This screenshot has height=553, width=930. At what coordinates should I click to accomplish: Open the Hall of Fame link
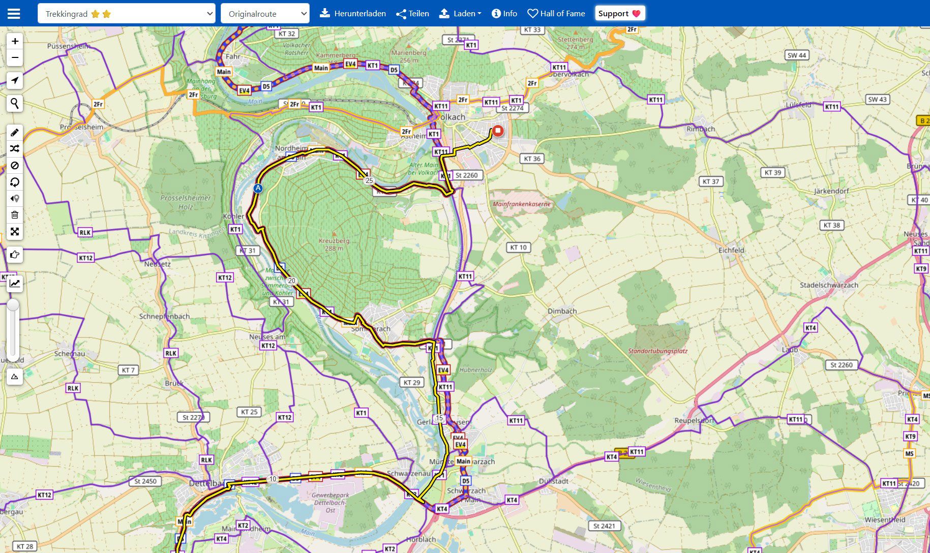point(556,14)
